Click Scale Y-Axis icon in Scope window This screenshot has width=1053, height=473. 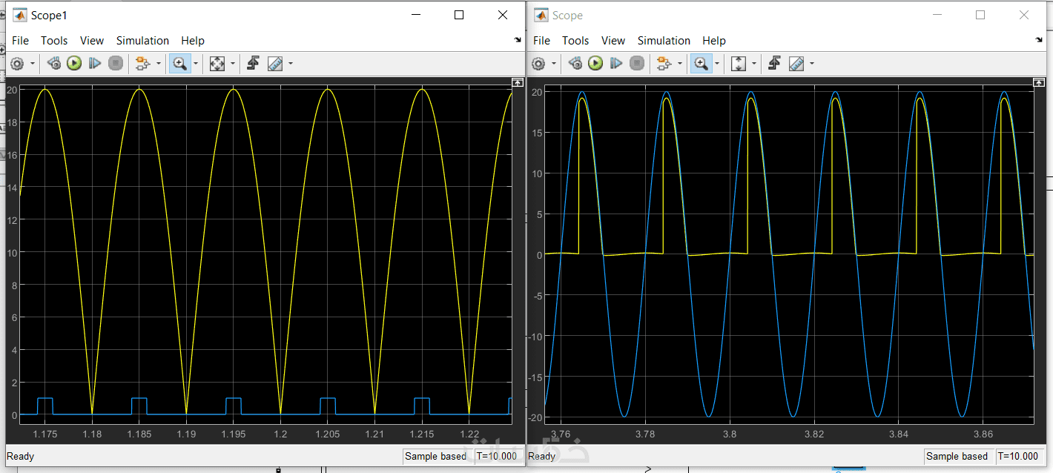tap(738, 64)
